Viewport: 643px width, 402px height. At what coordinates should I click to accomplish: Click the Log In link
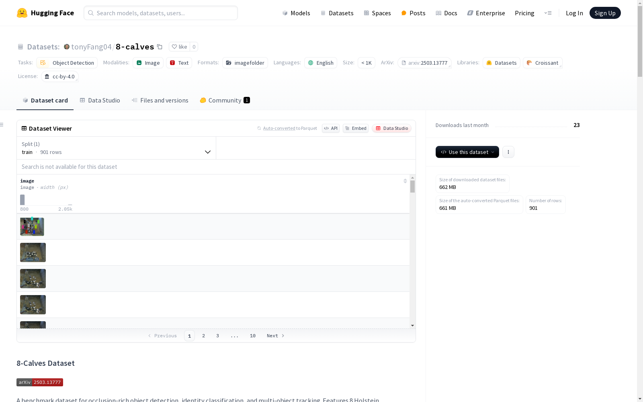coord(574,13)
